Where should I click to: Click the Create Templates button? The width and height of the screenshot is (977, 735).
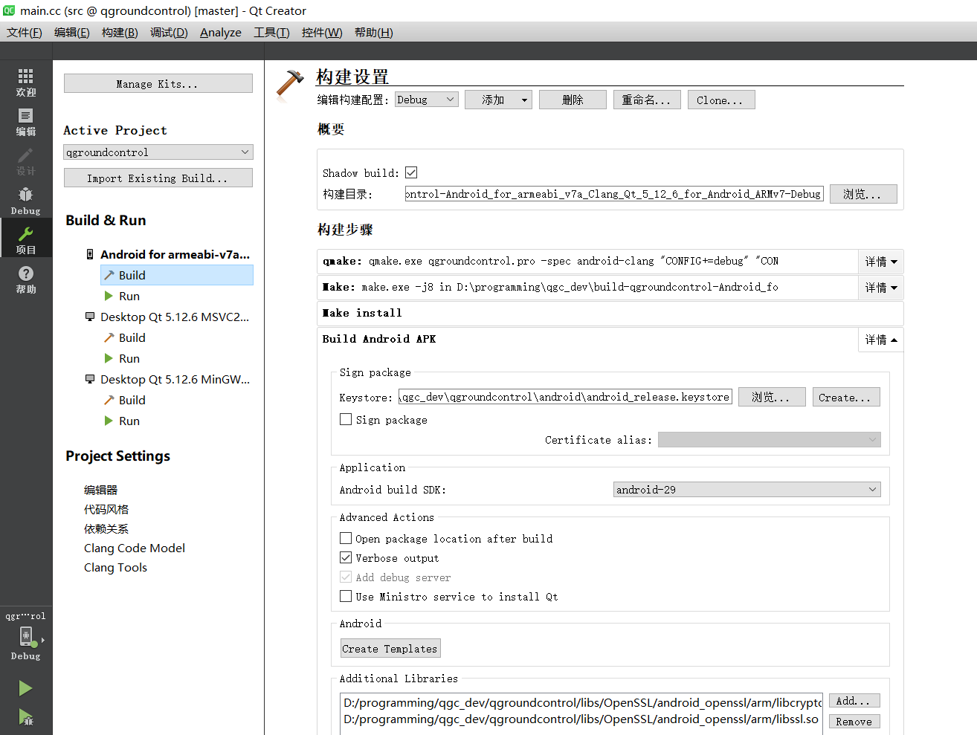[x=390, y=647]
